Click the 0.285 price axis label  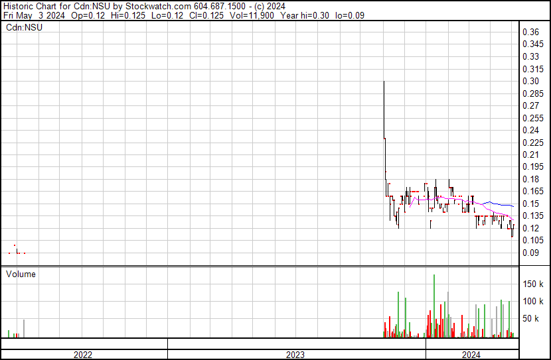click(533, 93)
